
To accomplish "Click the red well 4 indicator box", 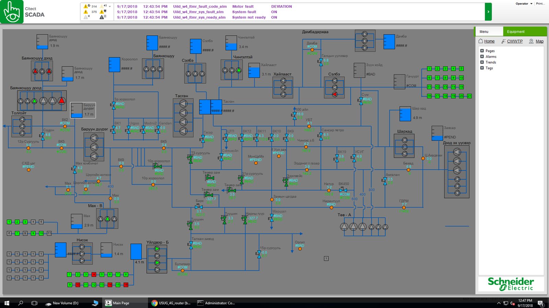I will [x=94, y=274].
